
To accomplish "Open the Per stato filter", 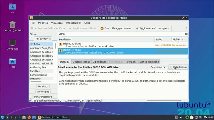I will click(43, 86).
